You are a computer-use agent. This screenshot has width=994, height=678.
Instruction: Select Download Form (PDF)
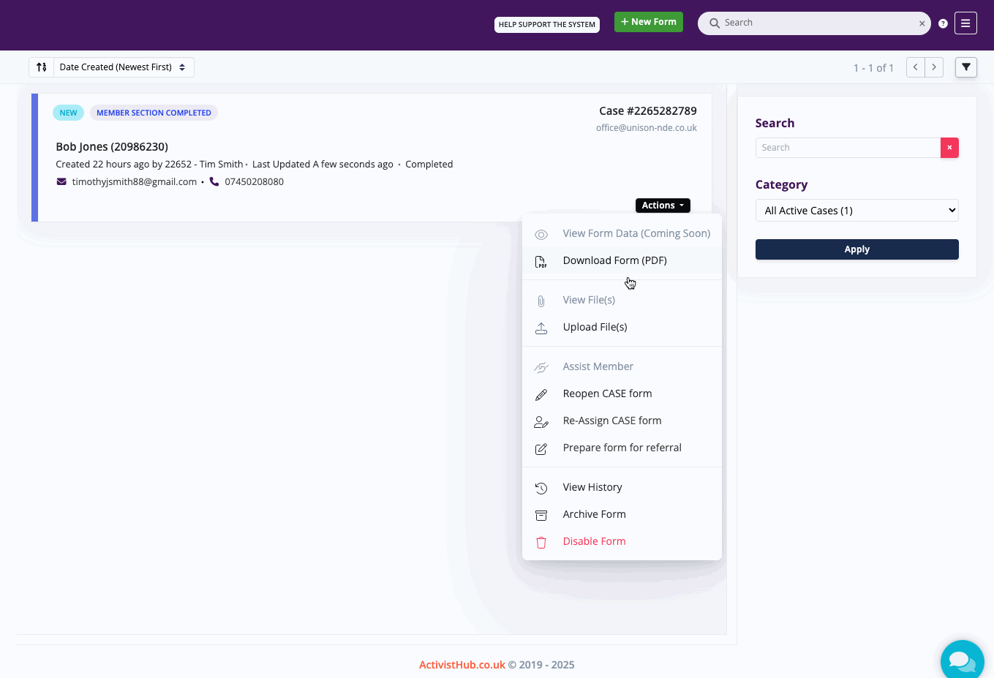click(614, 260)
